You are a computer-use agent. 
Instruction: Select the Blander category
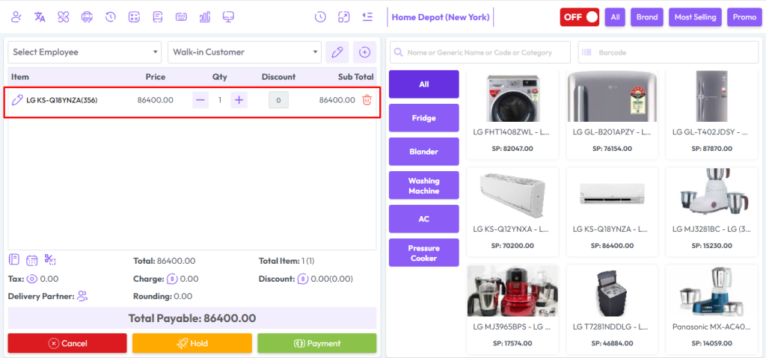[424, 152]
